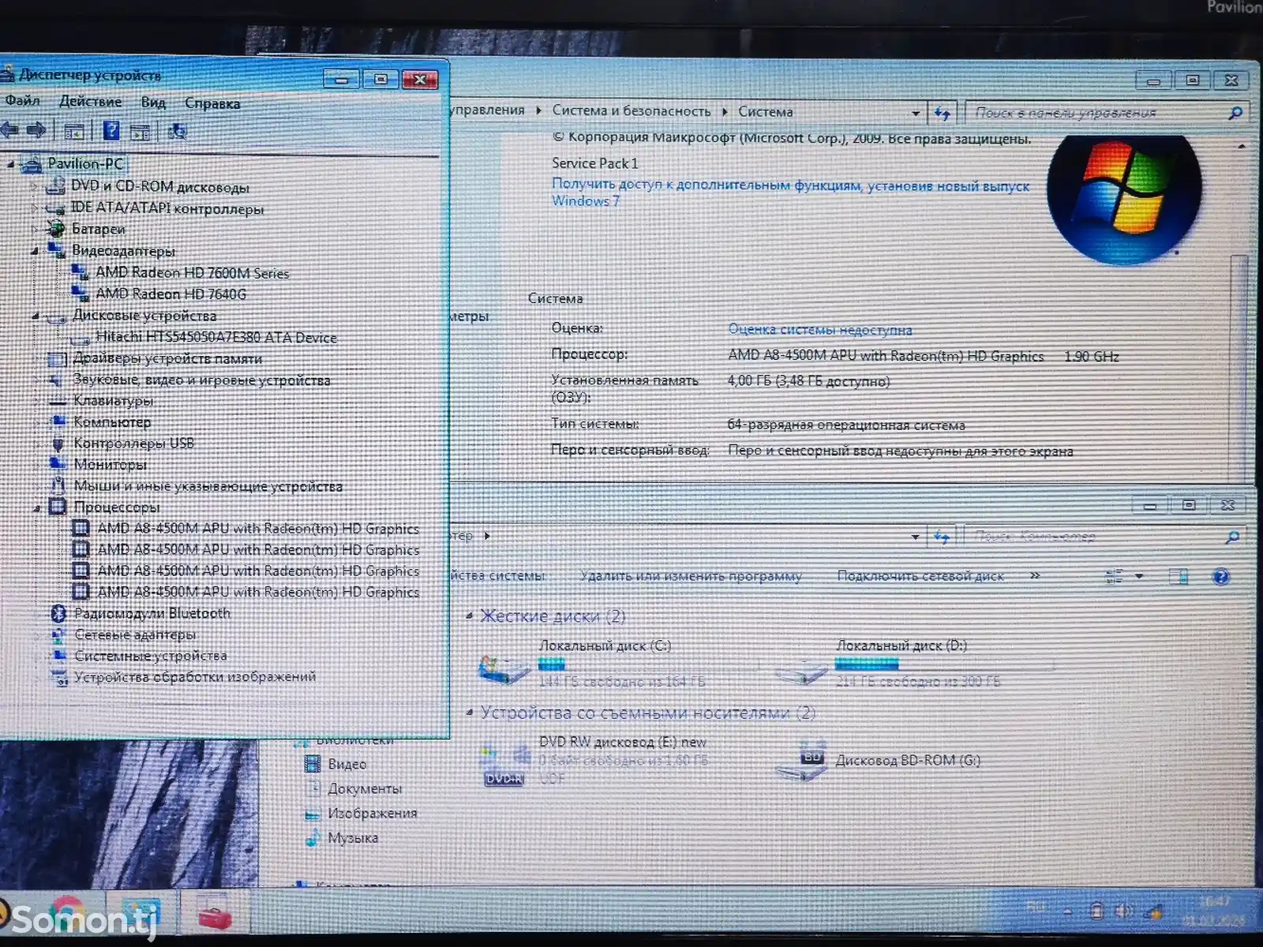Click the back arrow in Device Manager toolbar
This screenshot has width=1263, height=947.
point(9,130)
